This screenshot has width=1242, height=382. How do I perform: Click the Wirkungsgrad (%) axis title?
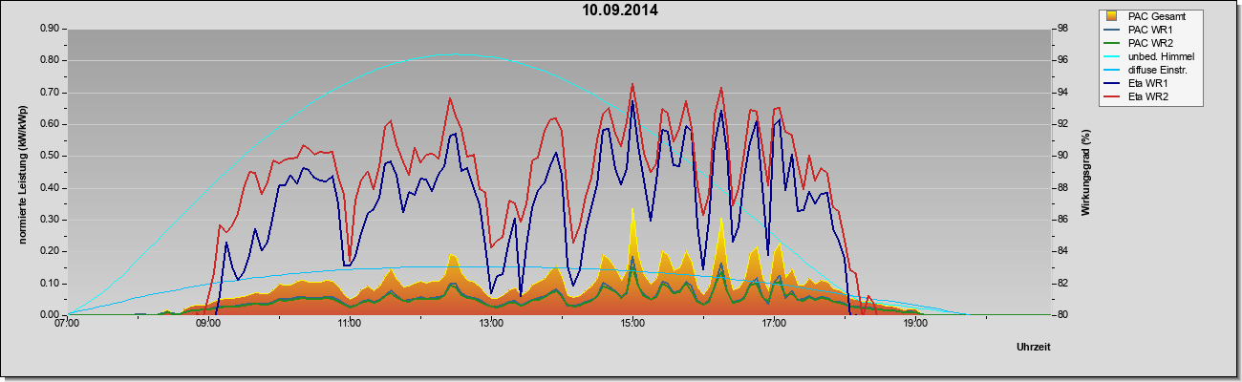(1085, 173)
